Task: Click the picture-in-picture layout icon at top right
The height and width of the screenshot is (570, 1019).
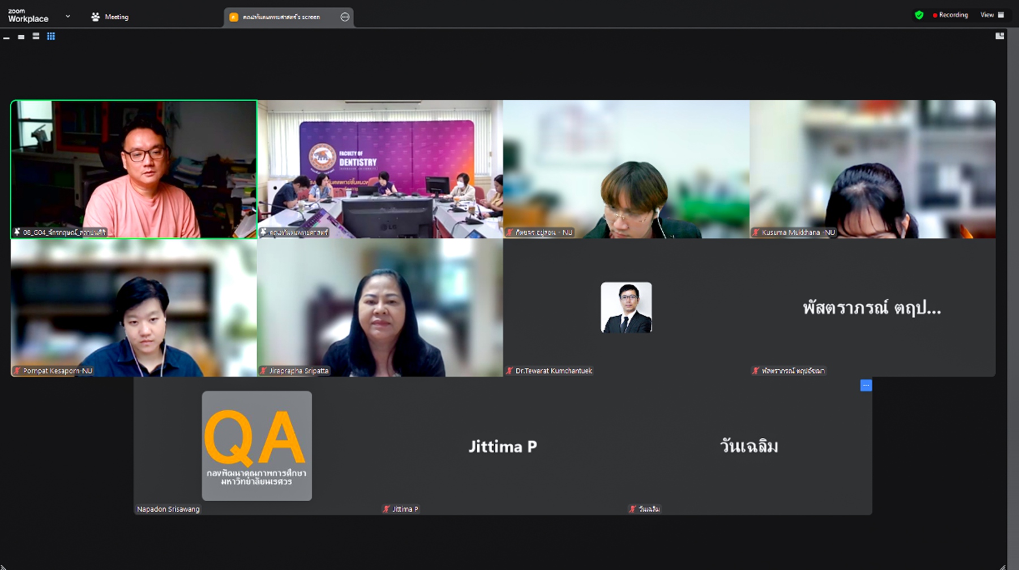Action: (x=1000, y=36)
